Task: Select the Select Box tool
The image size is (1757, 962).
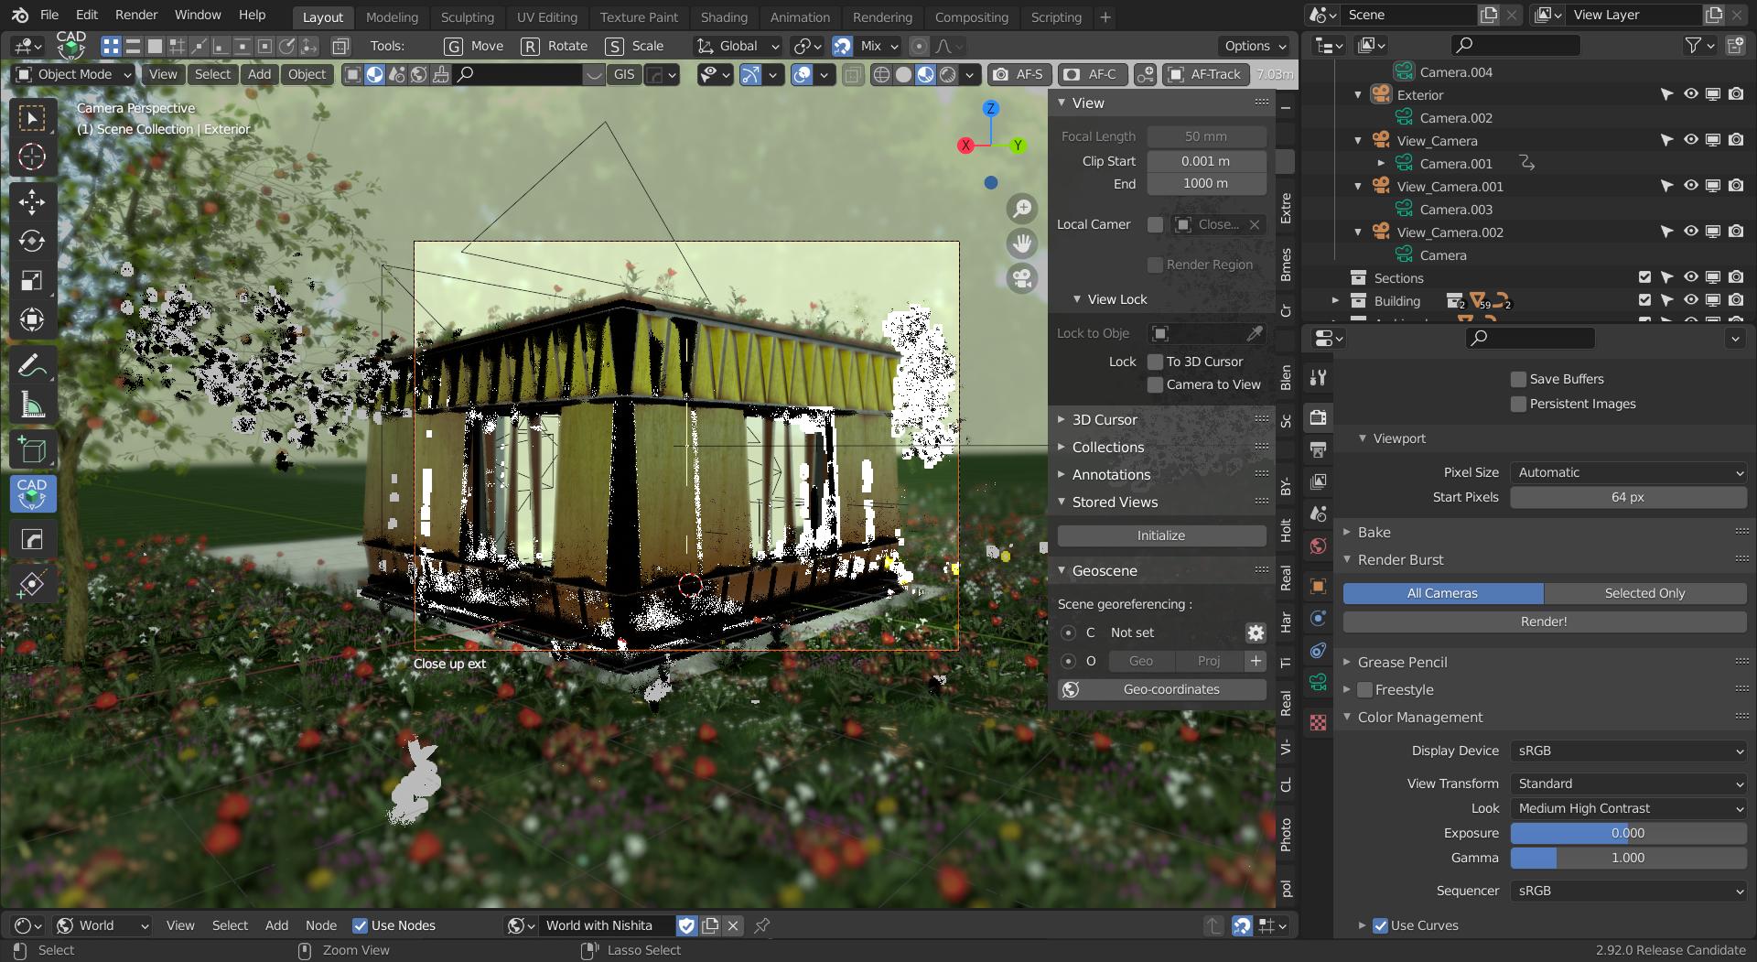Action: click(x=32, y=118)
